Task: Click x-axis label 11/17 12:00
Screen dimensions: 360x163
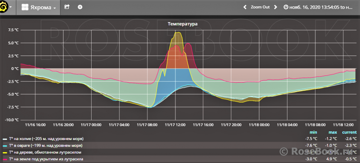Action: (175, 125)
